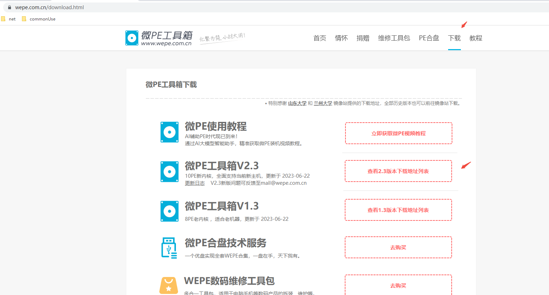Click the 微PE工具箱 site title text
The width and height of the screenshot is (549, 295).
click(167, 35)
